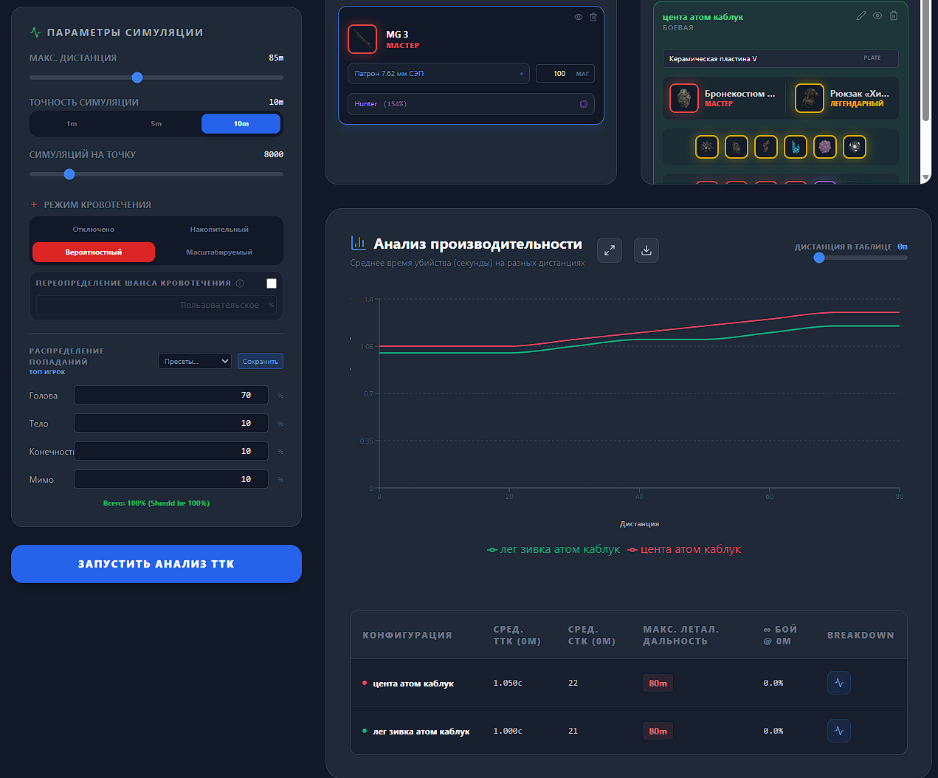This screenshot has height=778, width=938.
Task: Delete the MG 3 weapon card
Action: coord(593,17)
